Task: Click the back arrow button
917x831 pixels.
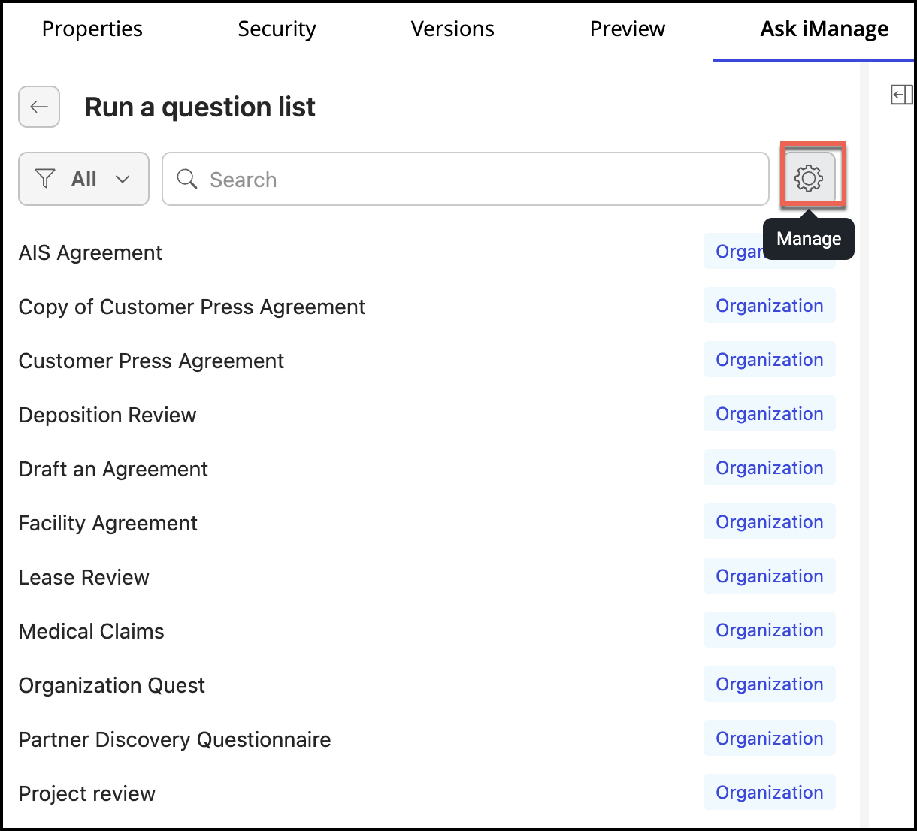Action: coord(39,107)
